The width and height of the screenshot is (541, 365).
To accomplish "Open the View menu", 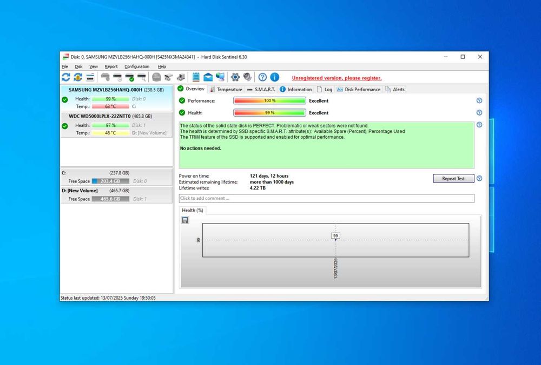I will point(94,66).
